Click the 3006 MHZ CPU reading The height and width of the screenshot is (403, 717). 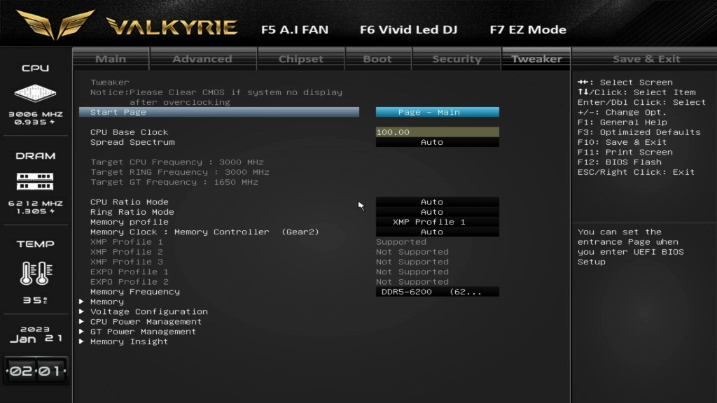[x=36, y=114]
